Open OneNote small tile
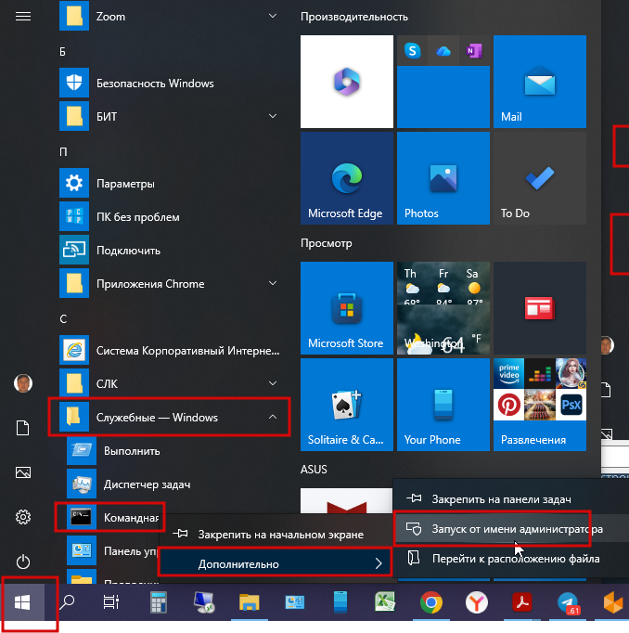 tap(474, 51)
